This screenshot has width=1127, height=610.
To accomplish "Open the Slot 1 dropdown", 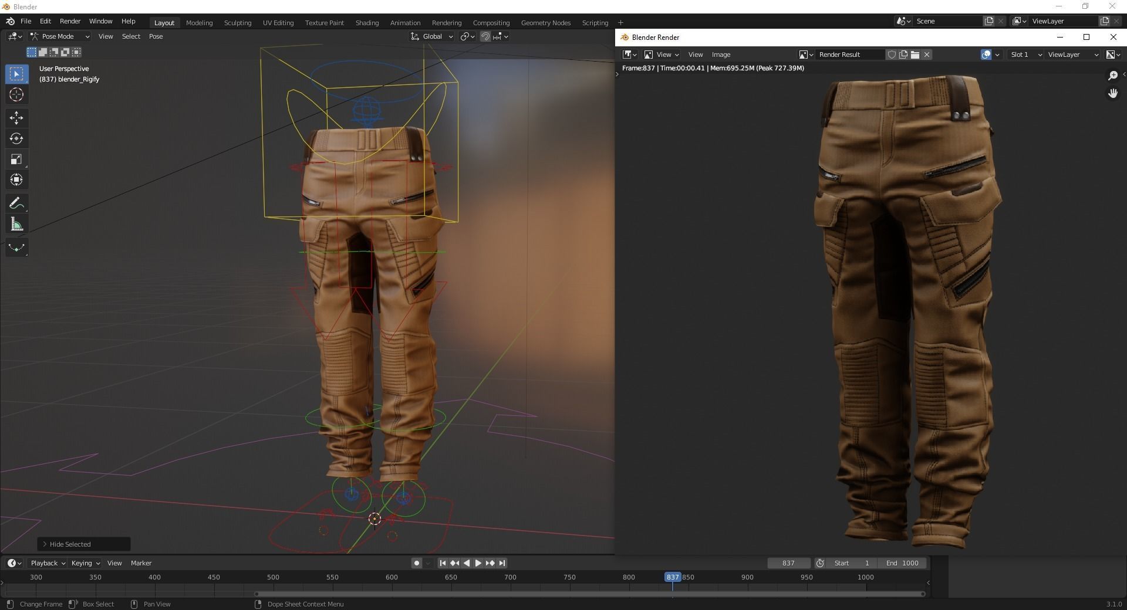I will 1025,55.
